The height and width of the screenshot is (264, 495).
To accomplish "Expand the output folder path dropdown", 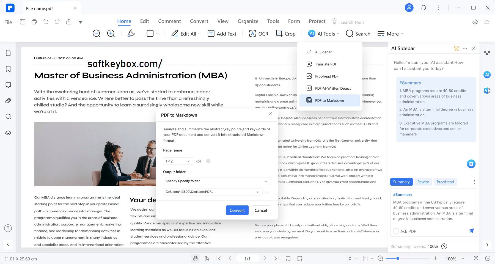I will (x=257, y=192).
